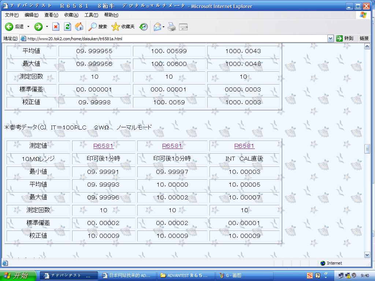Go back with the green Back arrow
Screen dimensions: 375x281
point(14,27)
